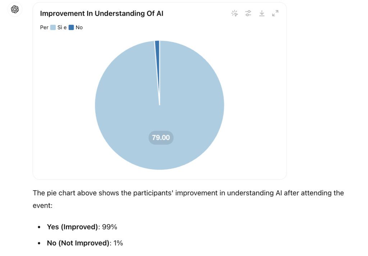The image size is (368, 256).
Task: Switch chart to interactive mode icon
Action: click(x=234, y=13)
